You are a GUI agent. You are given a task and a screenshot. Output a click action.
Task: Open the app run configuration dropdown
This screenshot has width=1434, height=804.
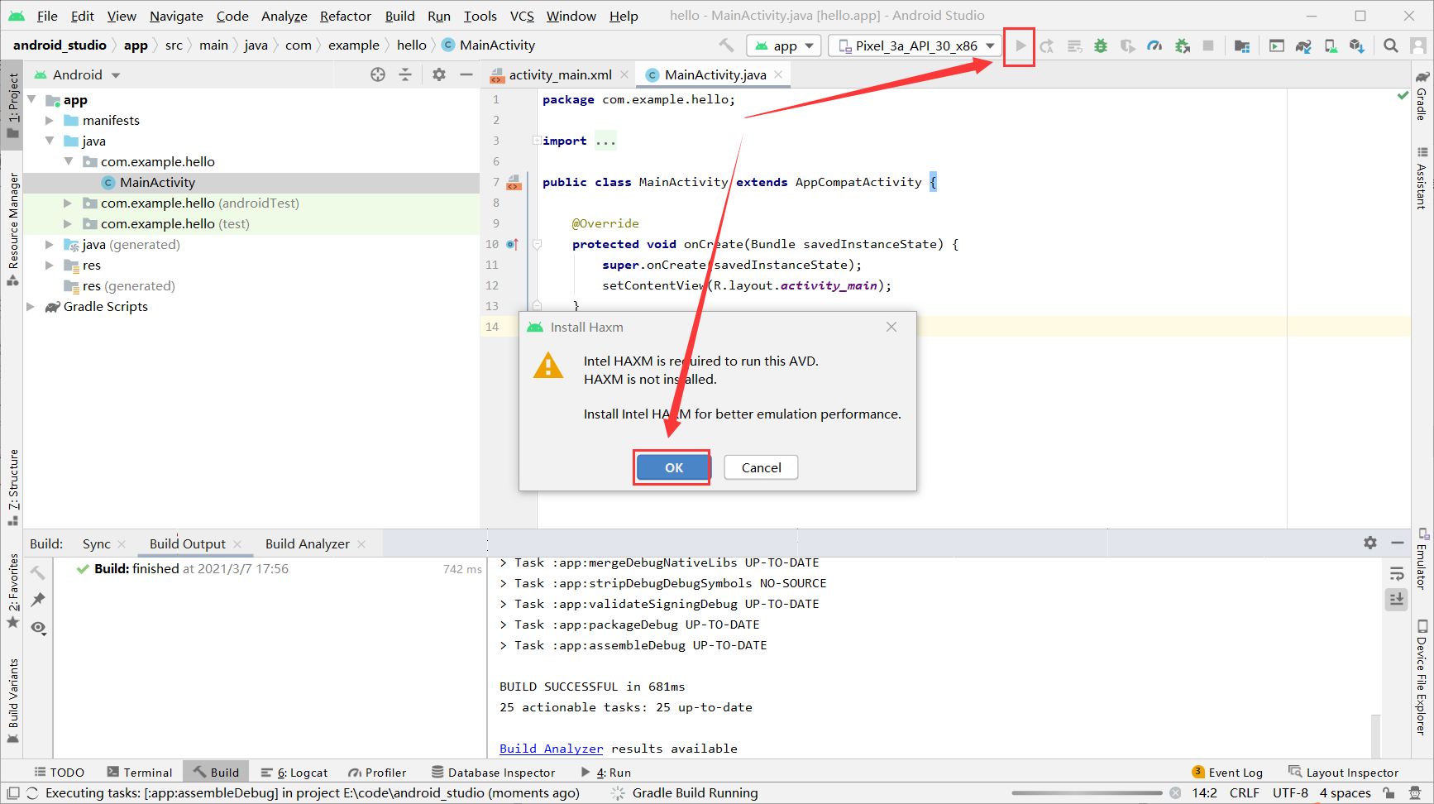click(783, 45)
